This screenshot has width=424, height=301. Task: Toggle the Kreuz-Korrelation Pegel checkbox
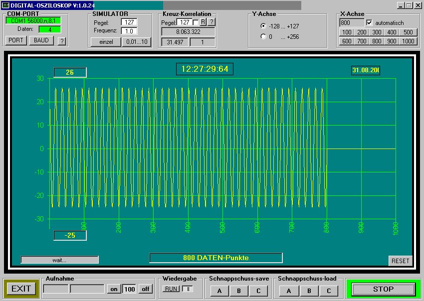coord(196,22)
